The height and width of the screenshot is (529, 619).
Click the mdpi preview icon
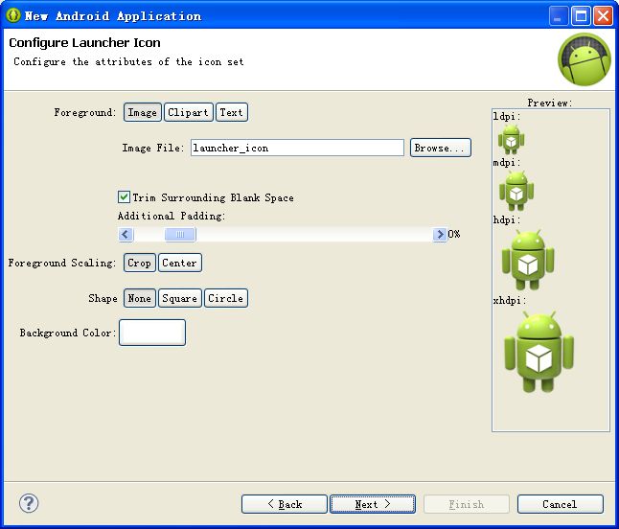click(516, 191)
